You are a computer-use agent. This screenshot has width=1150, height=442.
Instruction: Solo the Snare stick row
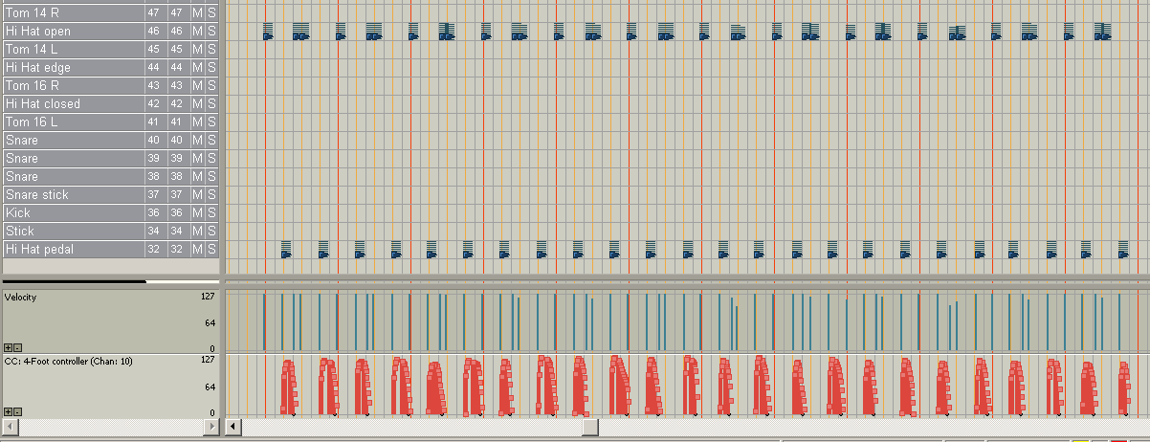[211, 194]
